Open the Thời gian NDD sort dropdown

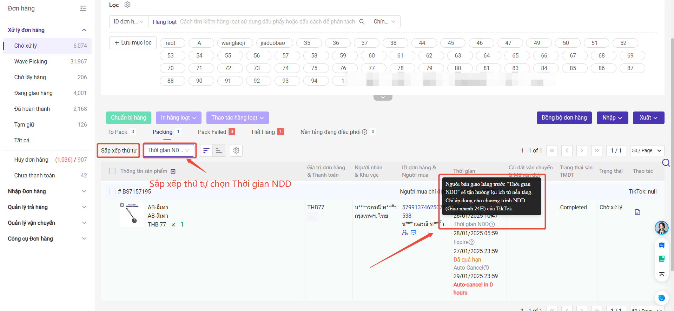(168, 150)
